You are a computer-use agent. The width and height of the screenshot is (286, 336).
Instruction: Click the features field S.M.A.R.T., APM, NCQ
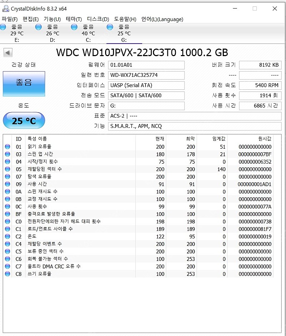click(x=195, y=126)
